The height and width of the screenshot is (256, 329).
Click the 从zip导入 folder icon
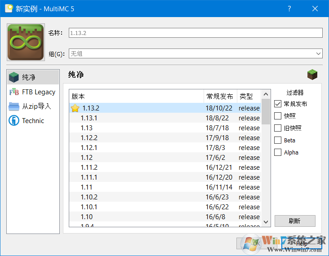[14, 106]
